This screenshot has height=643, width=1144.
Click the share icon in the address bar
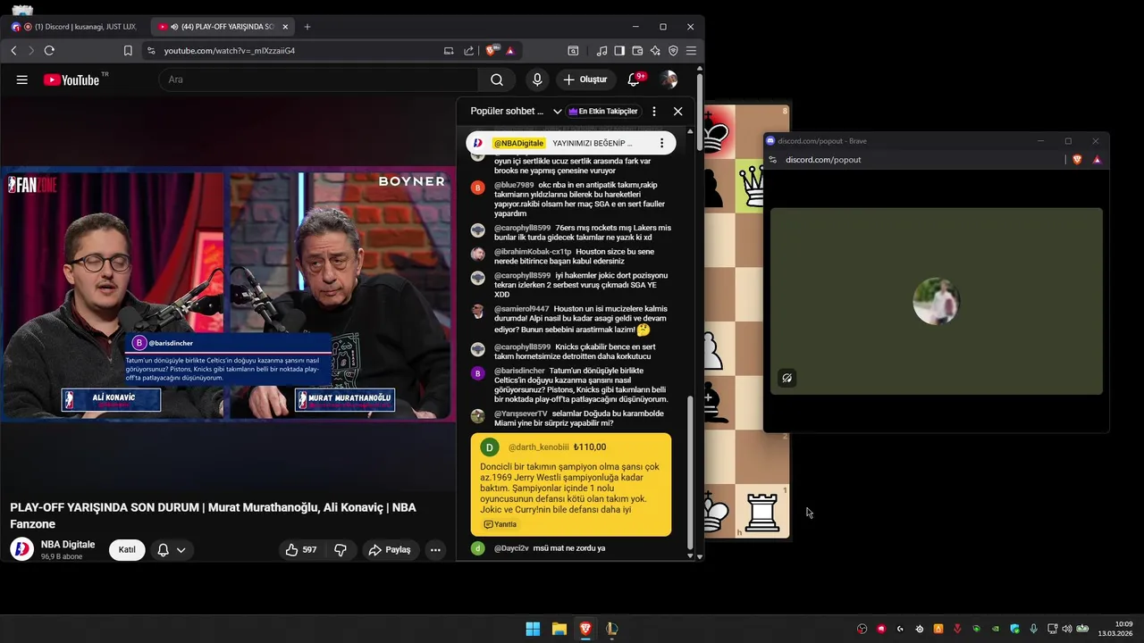point(468,51)
